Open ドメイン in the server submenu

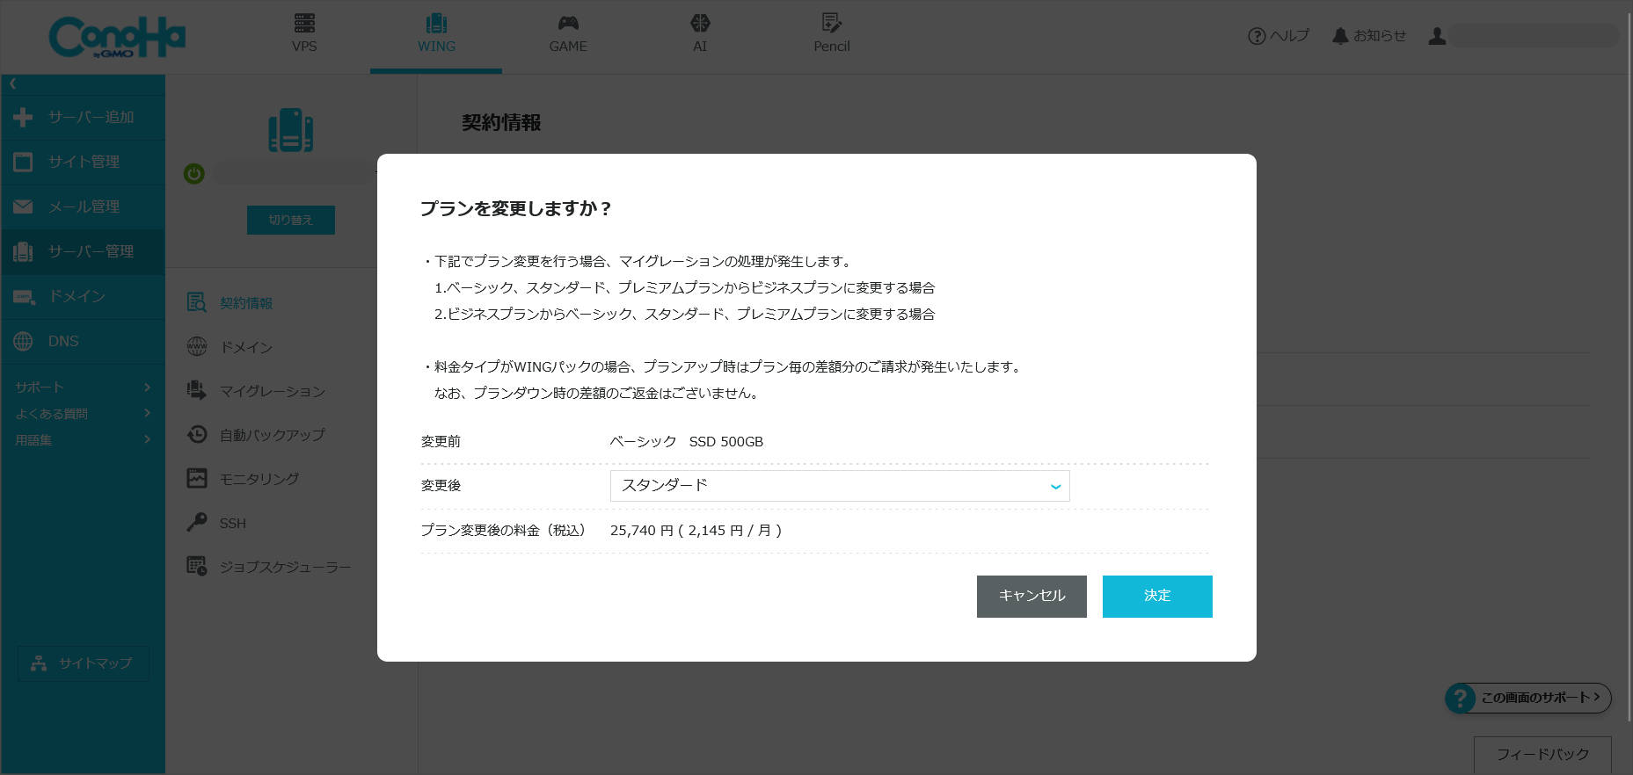(x=230, y=347)
